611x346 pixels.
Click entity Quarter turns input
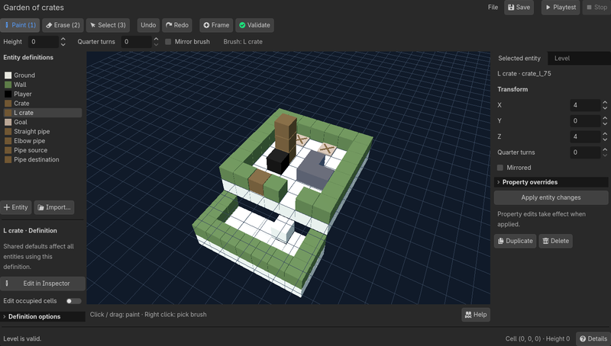(585, 152)
